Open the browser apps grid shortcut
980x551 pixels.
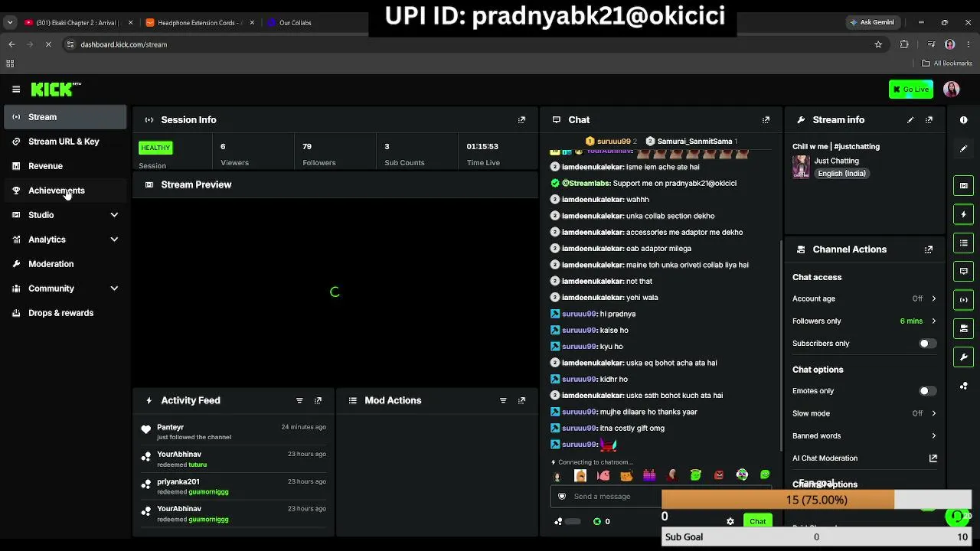[x=10, y=64]
